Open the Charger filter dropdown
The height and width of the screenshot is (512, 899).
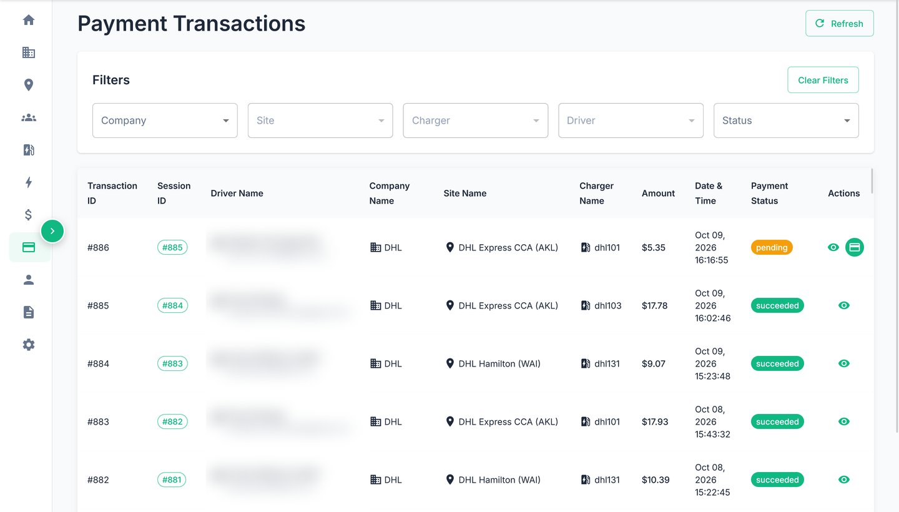tap(476, 121)
